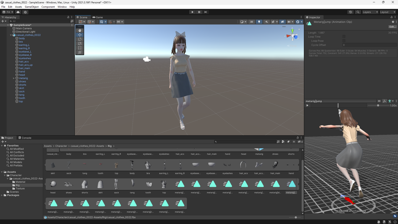Open the Hierarchy create (+) dropdown
398x224 pixels.
4,21
